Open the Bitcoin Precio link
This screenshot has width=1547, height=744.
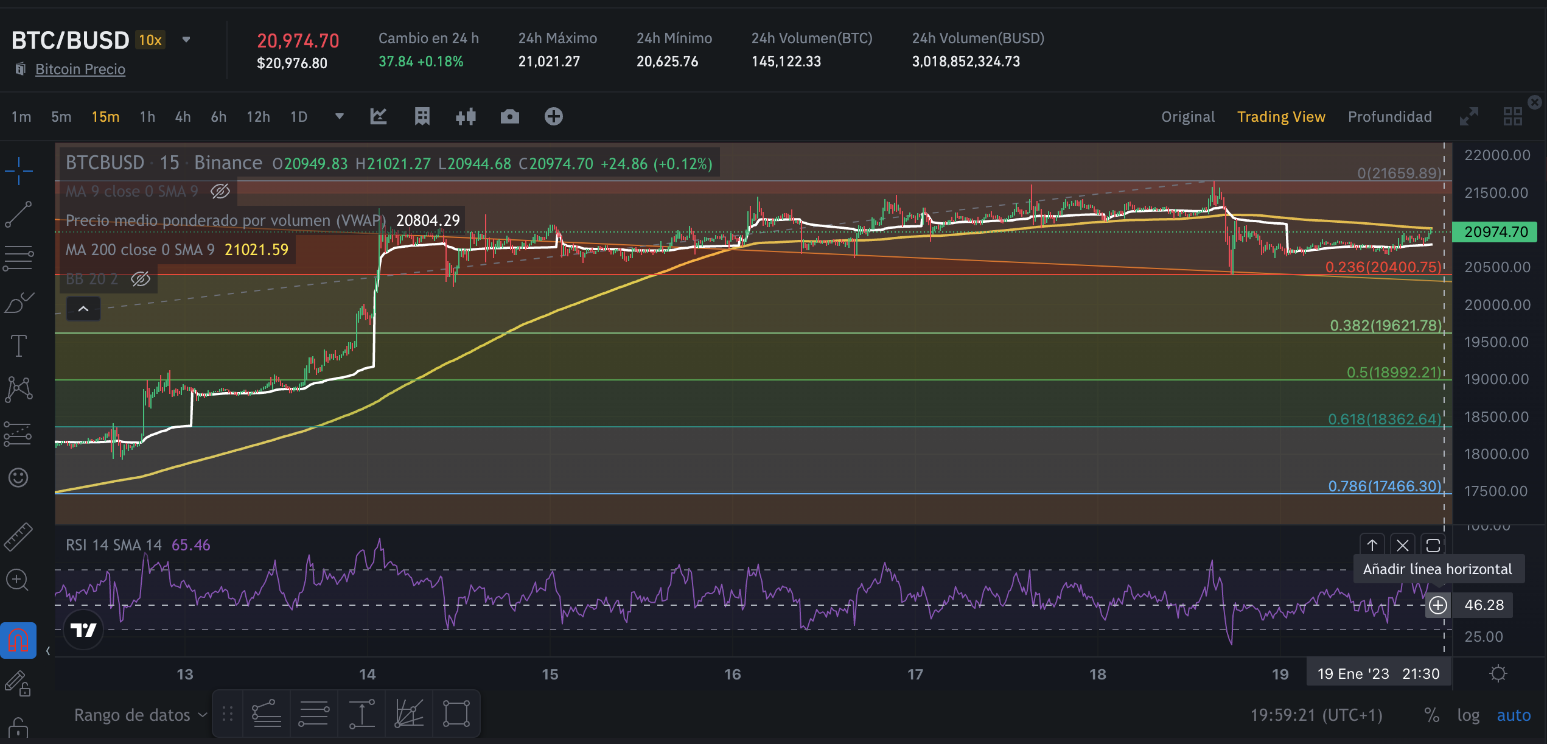[80, 69]
